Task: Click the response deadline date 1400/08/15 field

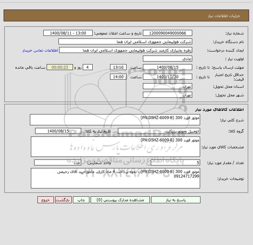Action: coord(168,67)
